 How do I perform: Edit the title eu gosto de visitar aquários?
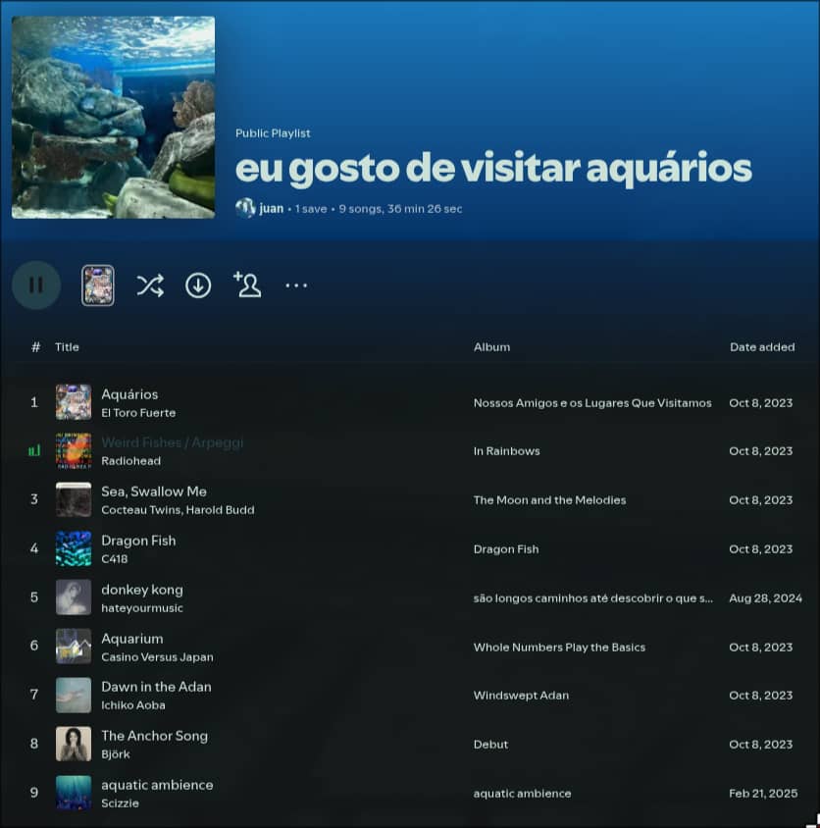493,168
